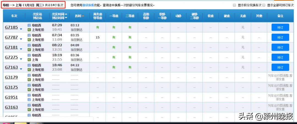The width and height of the screenshot is (297, 124).
Task: Click business-class 有 cell for G7185
Action: 98,27
